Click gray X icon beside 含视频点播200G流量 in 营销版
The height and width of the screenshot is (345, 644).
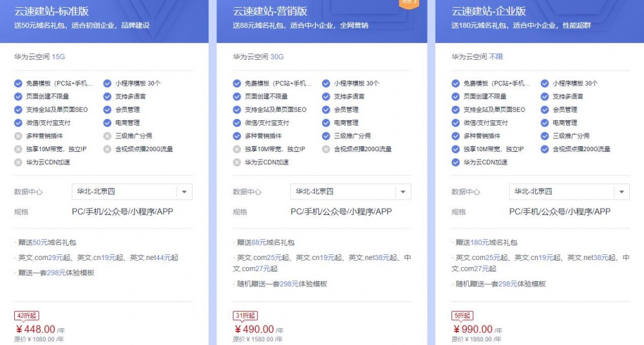327,149
